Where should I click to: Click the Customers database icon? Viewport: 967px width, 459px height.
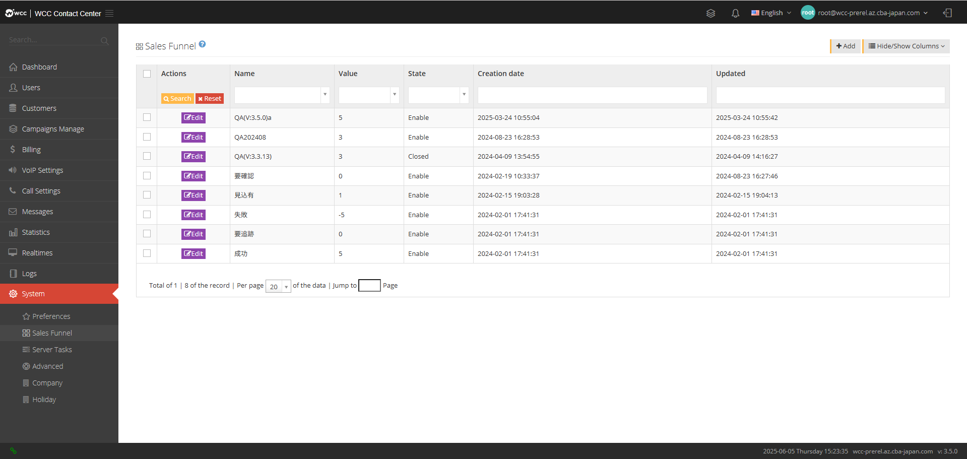click(13, 108)
